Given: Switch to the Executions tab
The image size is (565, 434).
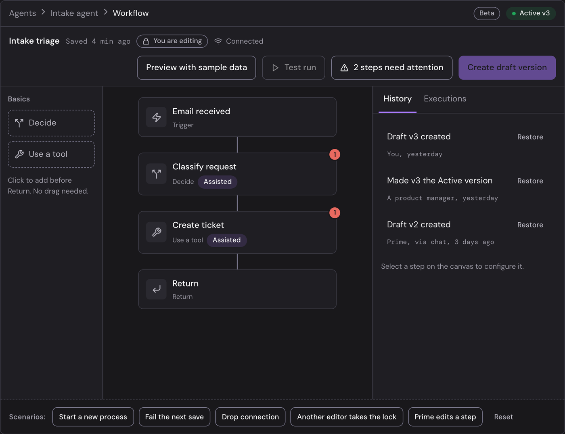Looking at the screenshot, I should (445, 99).
